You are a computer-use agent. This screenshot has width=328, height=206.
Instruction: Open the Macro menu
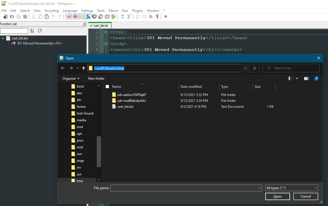(x=113, y=10)
